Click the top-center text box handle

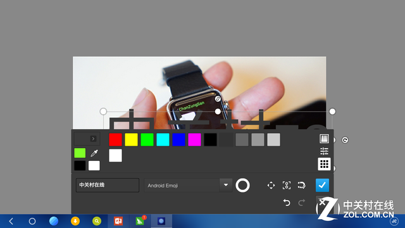tap(218, 111)
